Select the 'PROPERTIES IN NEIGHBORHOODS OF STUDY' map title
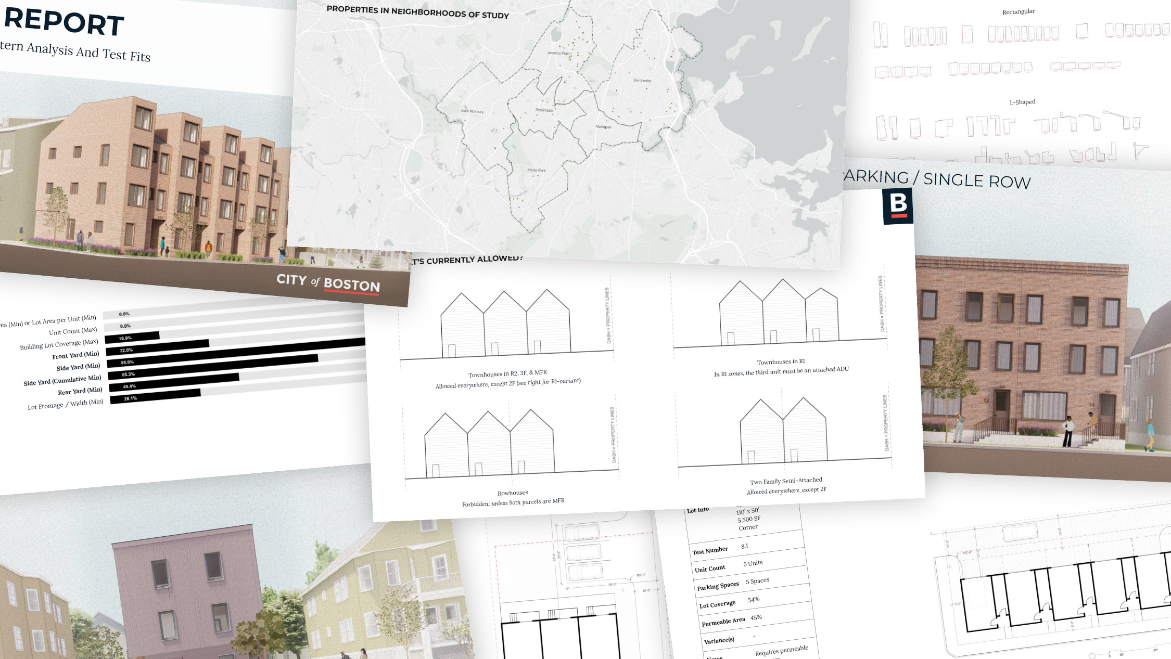 click(418, 12)
